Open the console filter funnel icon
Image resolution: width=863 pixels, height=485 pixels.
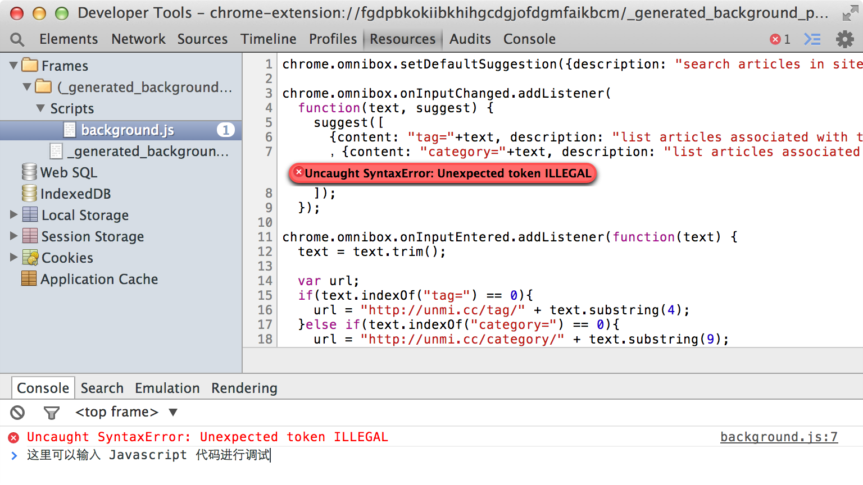[51, 413]
